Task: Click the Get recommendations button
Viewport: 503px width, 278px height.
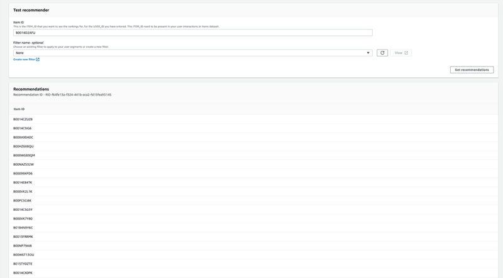Action: [x=472, y=70]
